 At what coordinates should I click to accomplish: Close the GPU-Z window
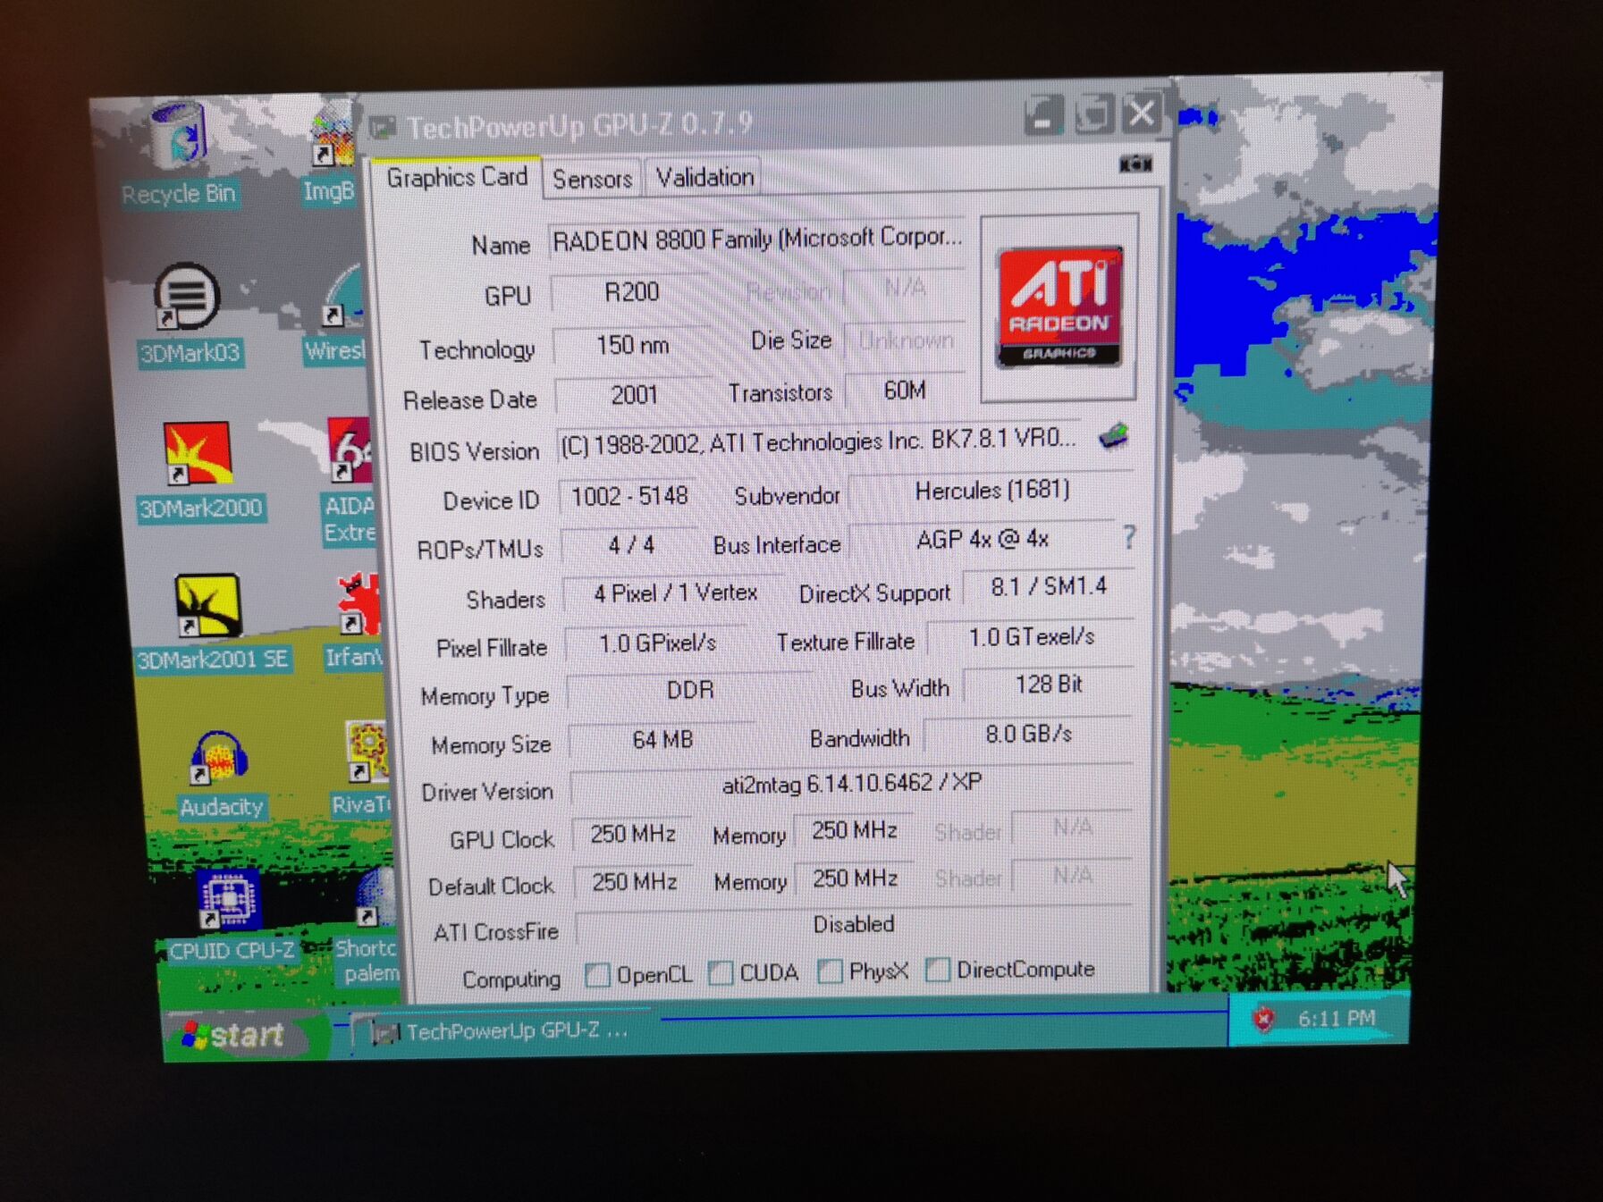pos(1142,113)
